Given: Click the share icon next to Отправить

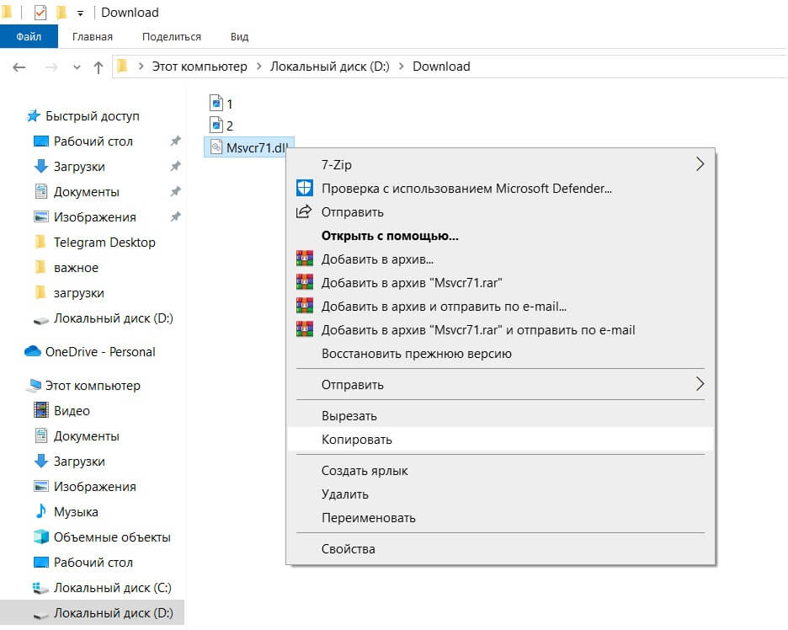Looking at the screenshot, I should tap(304, 211).
